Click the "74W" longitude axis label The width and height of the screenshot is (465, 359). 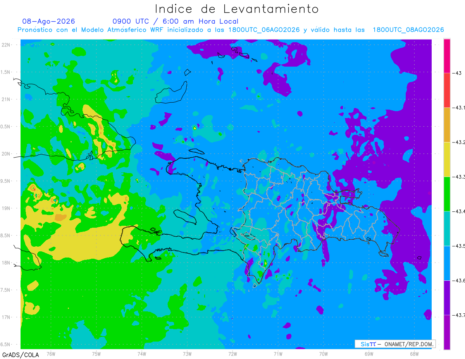point(141,354)
